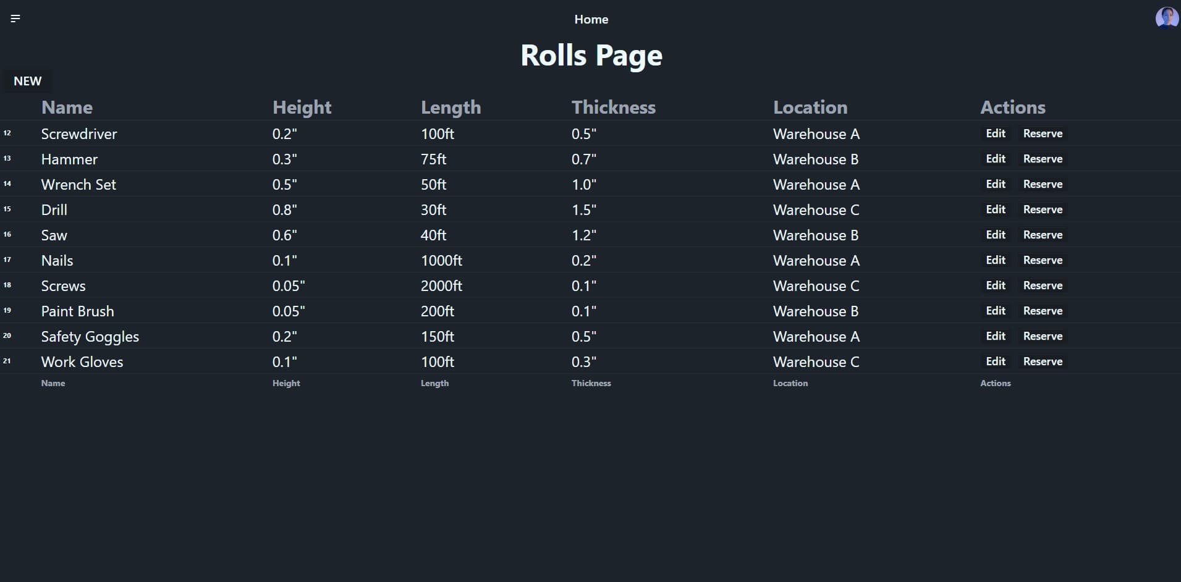Image resolution: width=1181 pixels, height=582 pixels.
Task: Edit the Screwdriver roll
Action: click(995, 133)
